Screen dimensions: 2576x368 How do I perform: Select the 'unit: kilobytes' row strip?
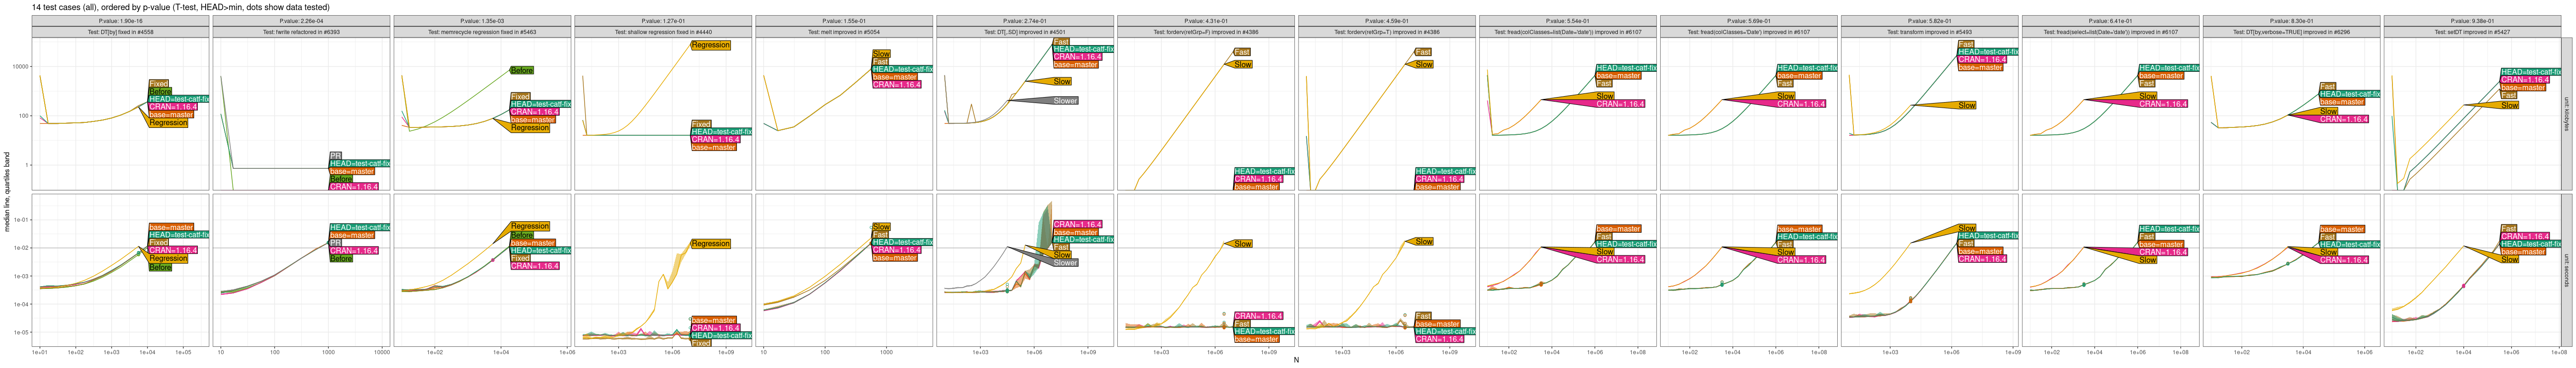point(2566,114)
